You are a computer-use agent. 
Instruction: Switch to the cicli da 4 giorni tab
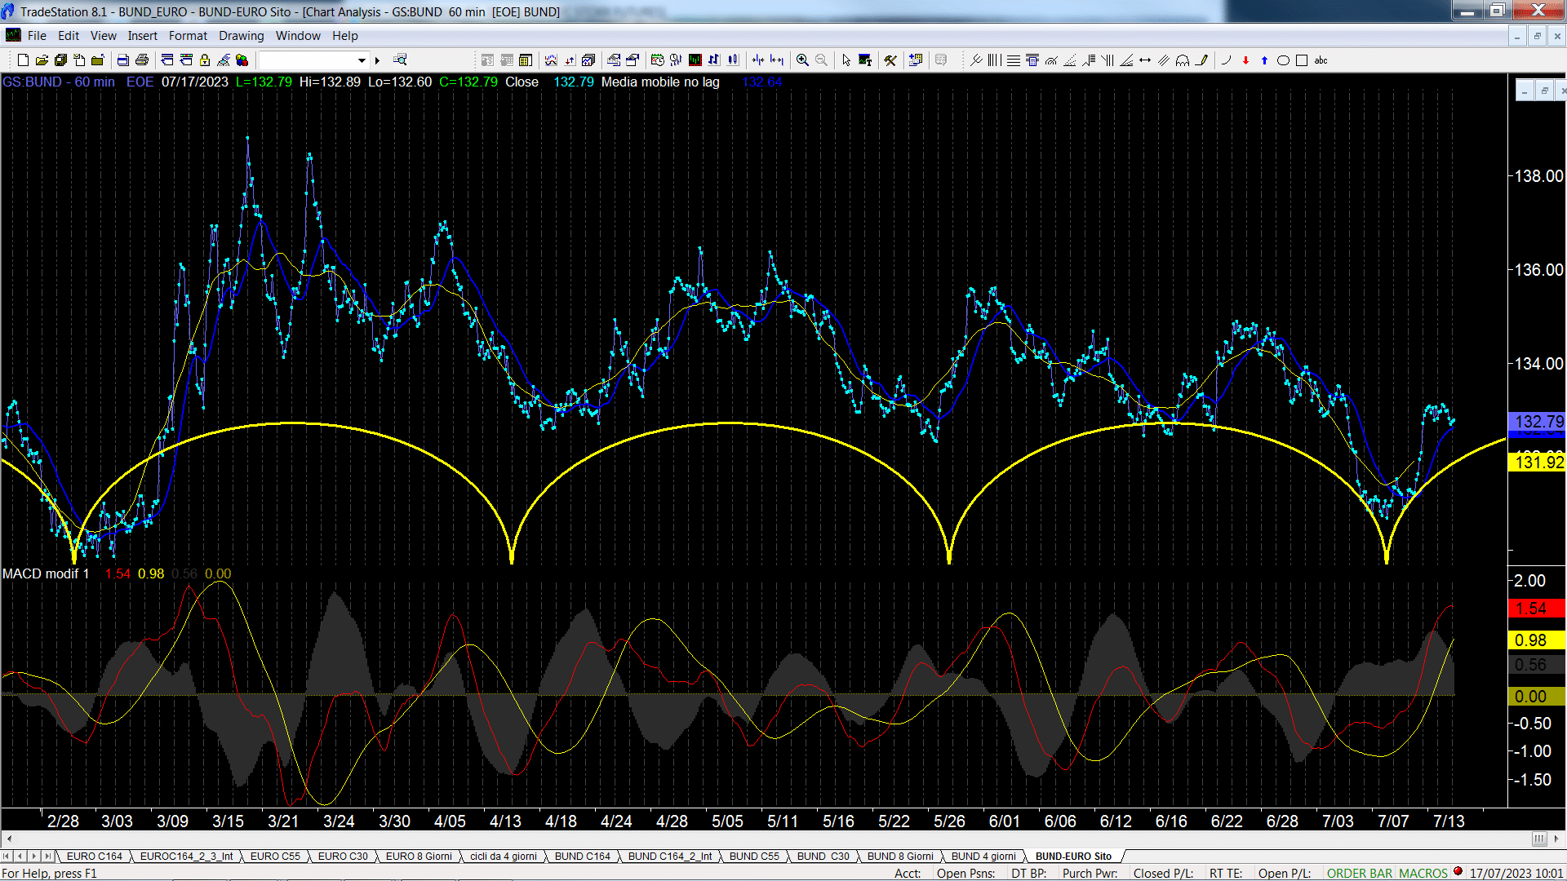504,856
